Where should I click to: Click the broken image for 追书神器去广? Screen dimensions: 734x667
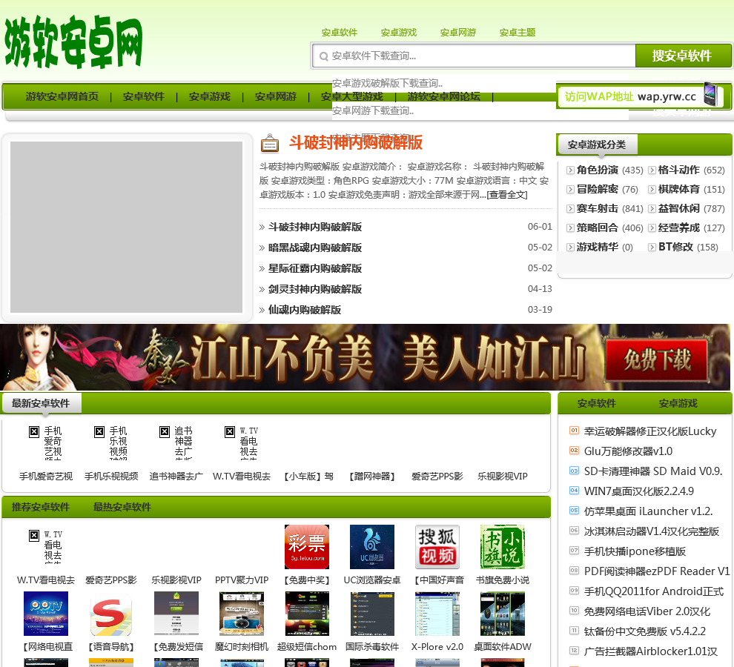tap(176, 442)
